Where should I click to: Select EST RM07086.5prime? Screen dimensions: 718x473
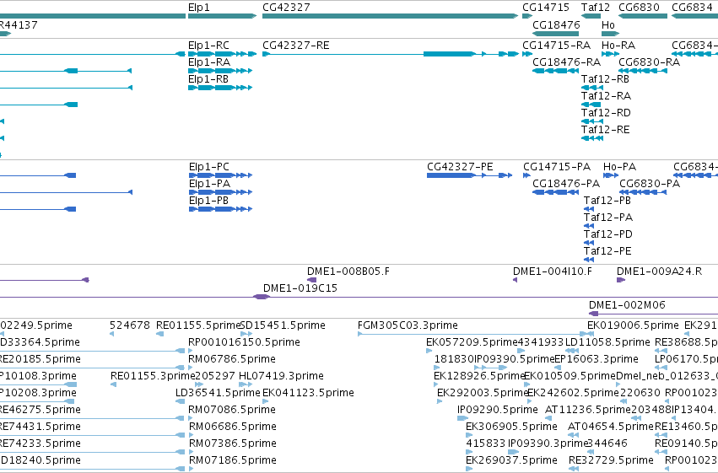(191, 418)
